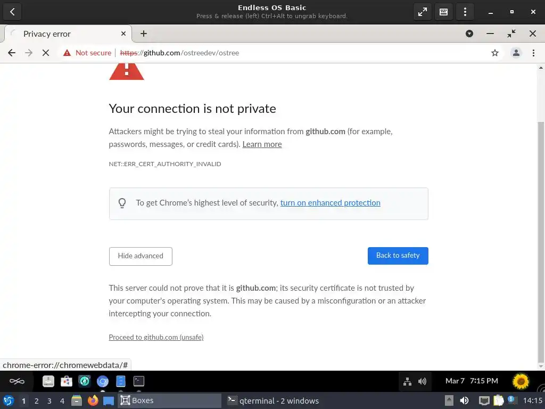This screenshot has height=409, width=545.
Task: Stop loading the page
Action: coord(46,53)
